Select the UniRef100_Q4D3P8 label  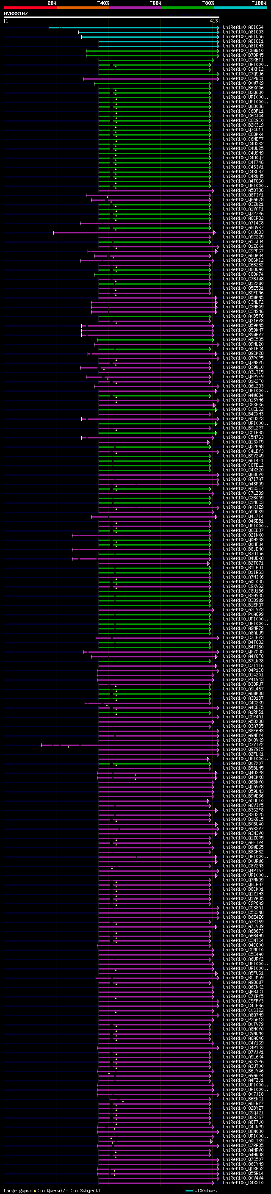tap(243, 773)
